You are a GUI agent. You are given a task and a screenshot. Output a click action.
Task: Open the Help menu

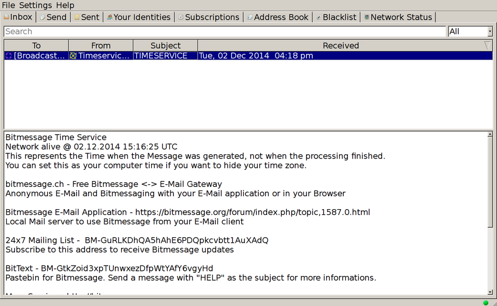click(x=65, y=5)
